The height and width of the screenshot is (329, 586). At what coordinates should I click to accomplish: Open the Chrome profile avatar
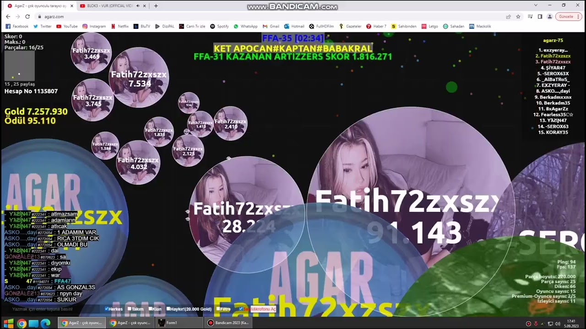click(x=549, y=16)
